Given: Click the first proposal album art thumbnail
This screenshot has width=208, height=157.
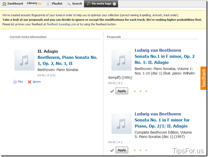Looking at the screenshot, I should point(121,60).
